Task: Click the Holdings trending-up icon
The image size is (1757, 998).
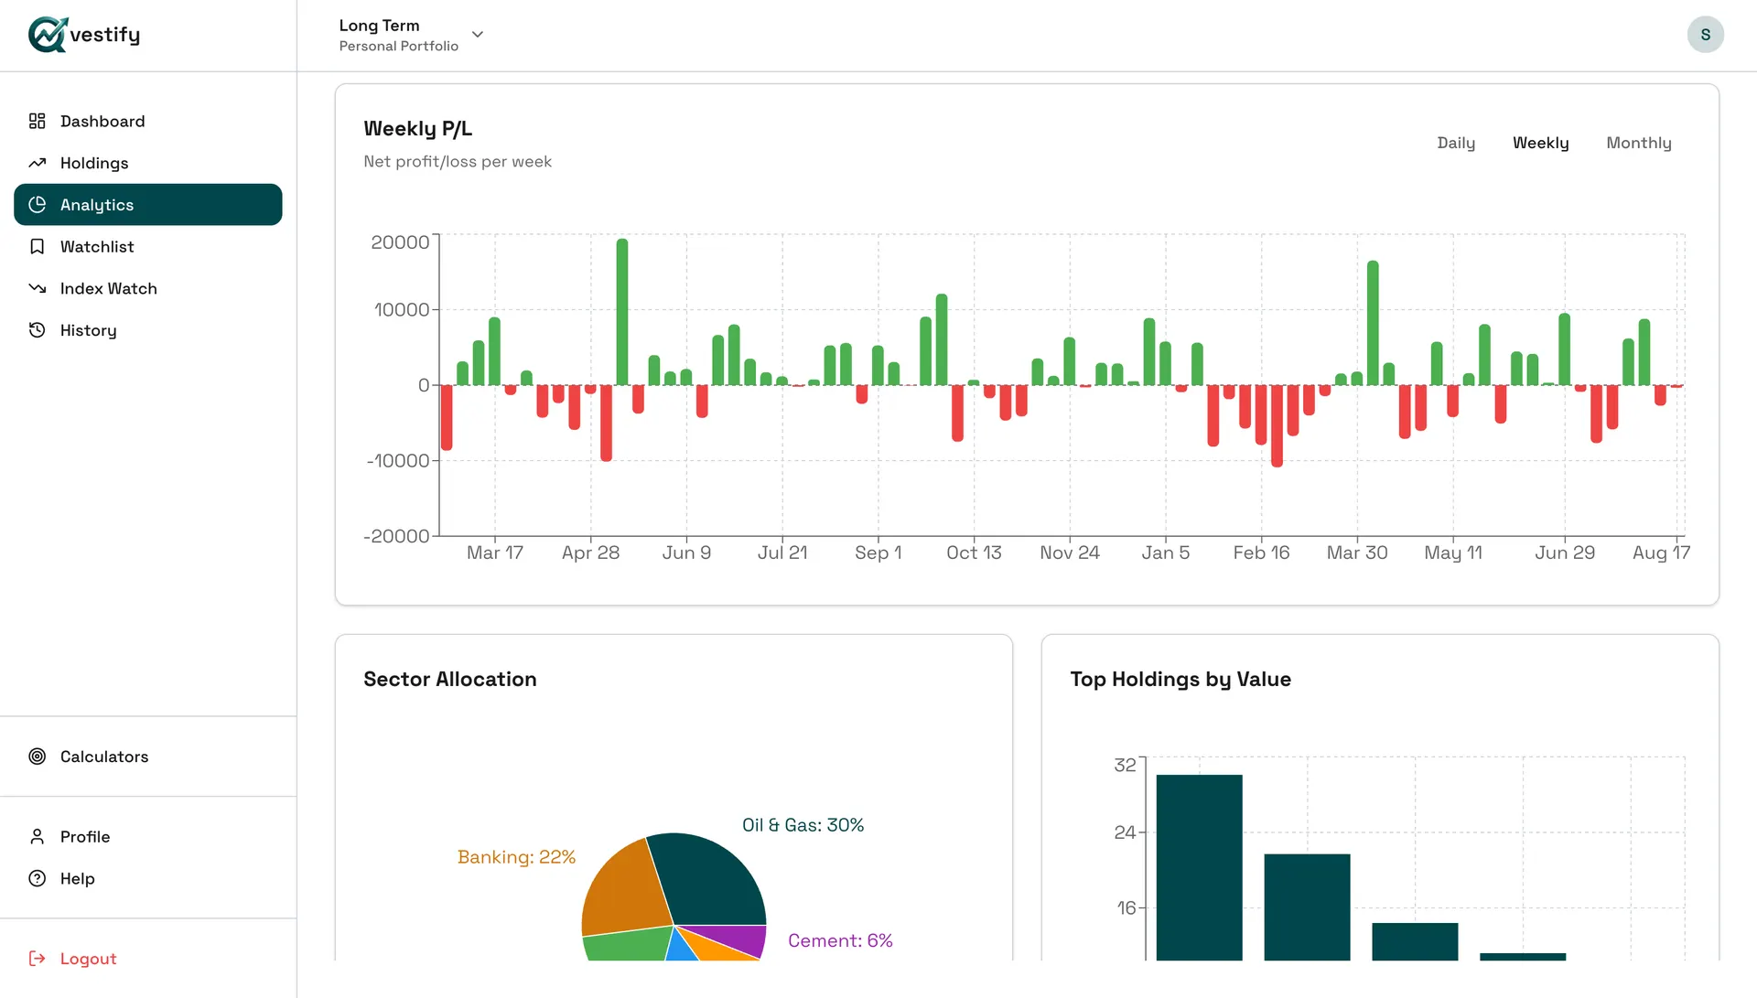Action: coord(37,163)
